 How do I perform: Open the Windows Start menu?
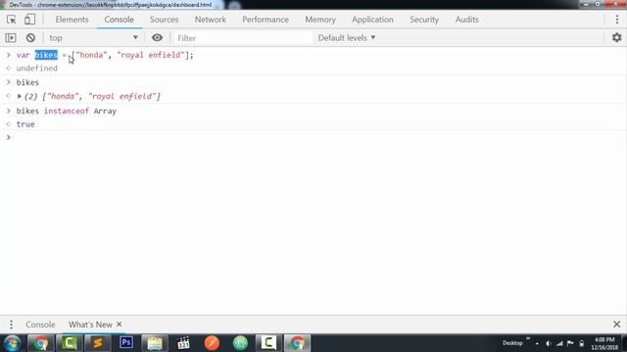point(13,343)
